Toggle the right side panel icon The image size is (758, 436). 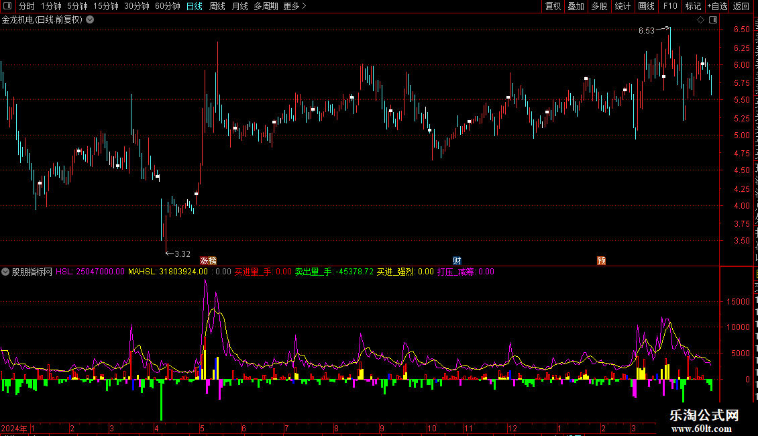point(713,20)
